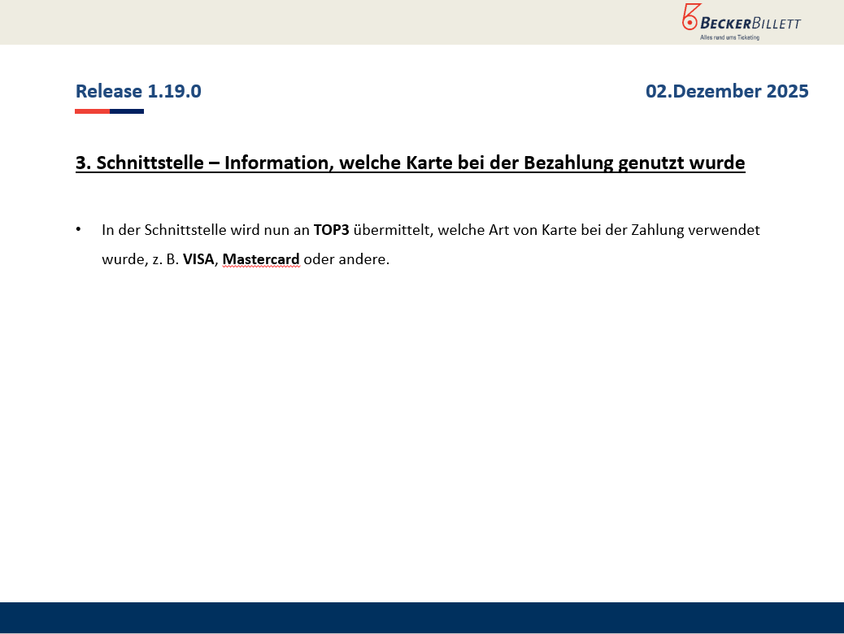The width and height of the screenshot is (844, 634).
Task: Click 'oder andere.' at the end of the bullet text
Action: (346, 260)
